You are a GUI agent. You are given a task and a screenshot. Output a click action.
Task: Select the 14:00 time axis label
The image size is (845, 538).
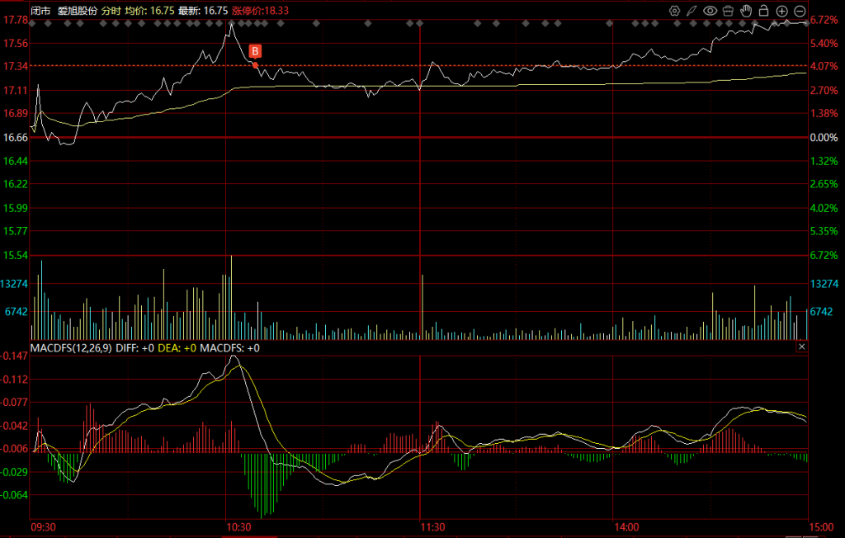pyautogui.click(x=626, y=526)
